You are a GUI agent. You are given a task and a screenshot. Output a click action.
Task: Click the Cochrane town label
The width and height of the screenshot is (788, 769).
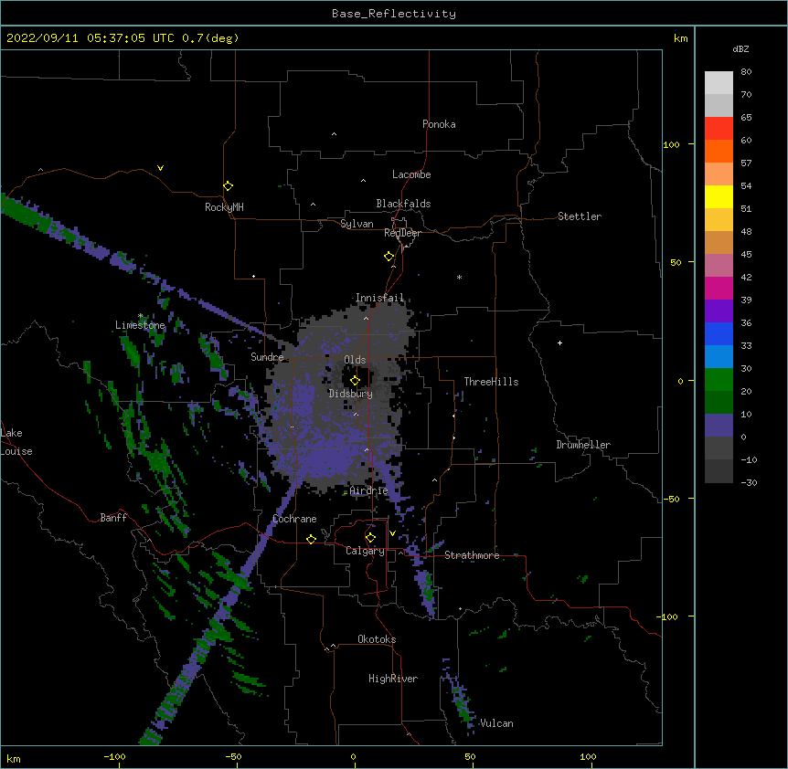coord(294,519)
